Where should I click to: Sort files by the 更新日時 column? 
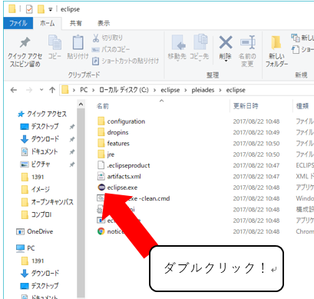click(x=246, y=106)
